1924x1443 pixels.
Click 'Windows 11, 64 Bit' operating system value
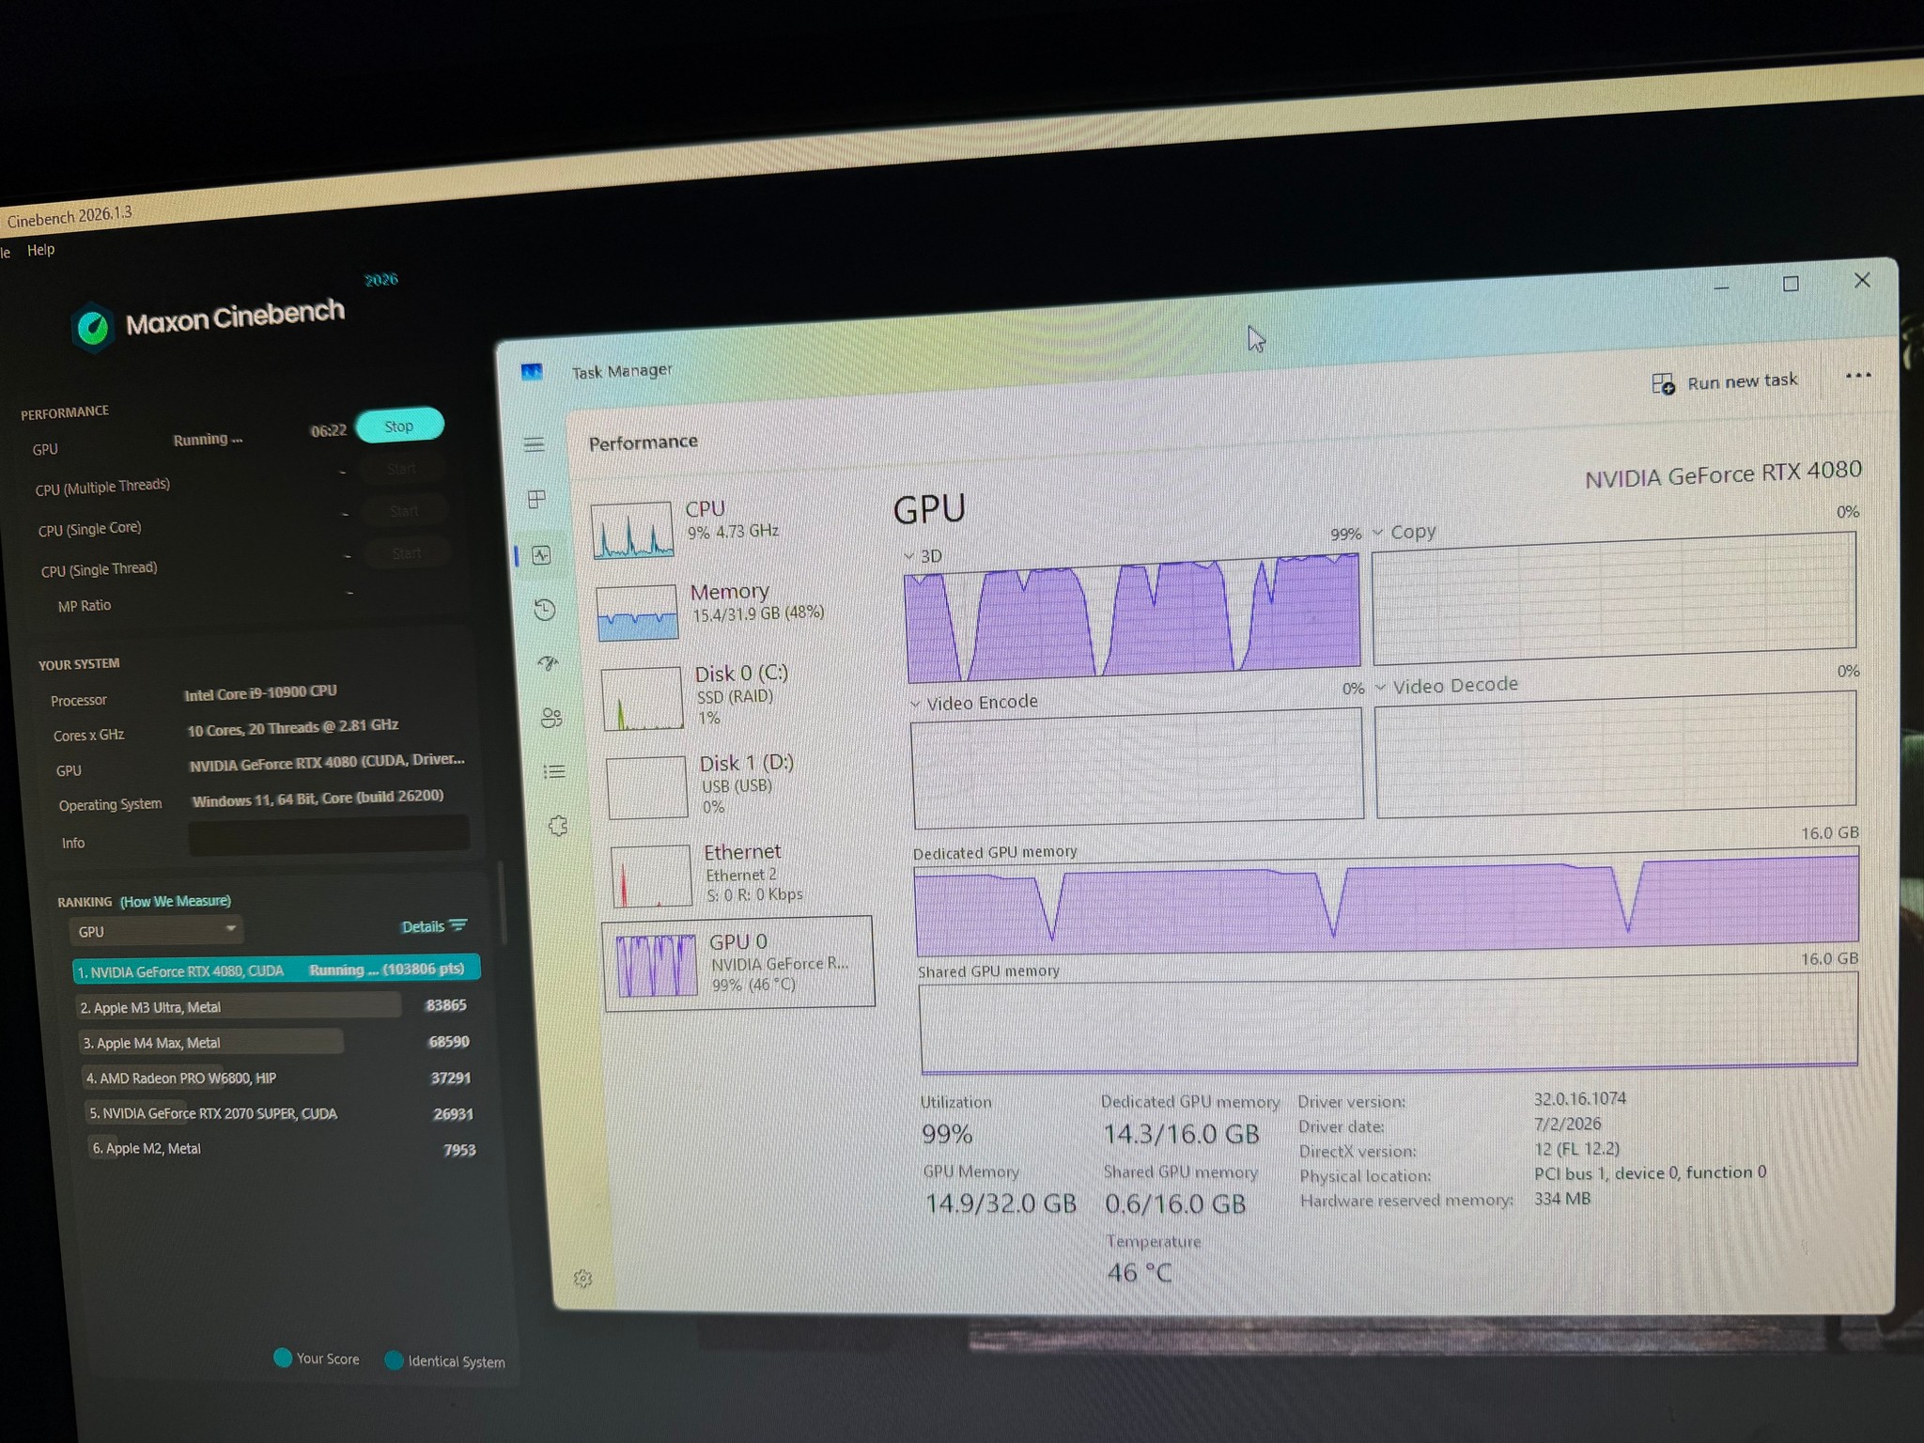click(x=318, y=799)
